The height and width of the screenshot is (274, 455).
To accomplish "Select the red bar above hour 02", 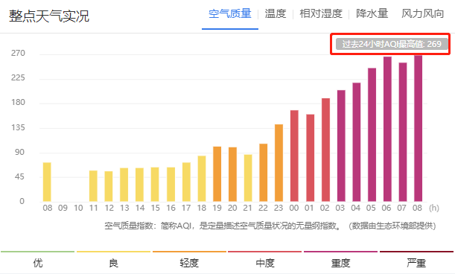I will coord(325,150).
